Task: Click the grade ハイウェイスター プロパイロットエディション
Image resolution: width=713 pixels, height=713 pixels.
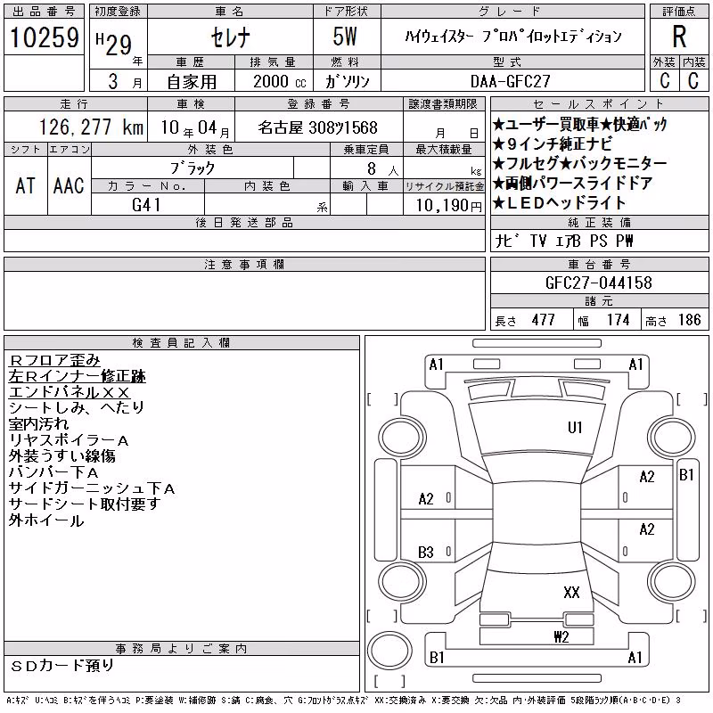Action: point(513,37)
